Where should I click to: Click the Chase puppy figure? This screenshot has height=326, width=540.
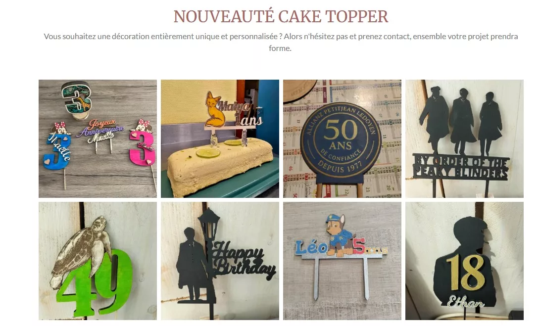339,235
